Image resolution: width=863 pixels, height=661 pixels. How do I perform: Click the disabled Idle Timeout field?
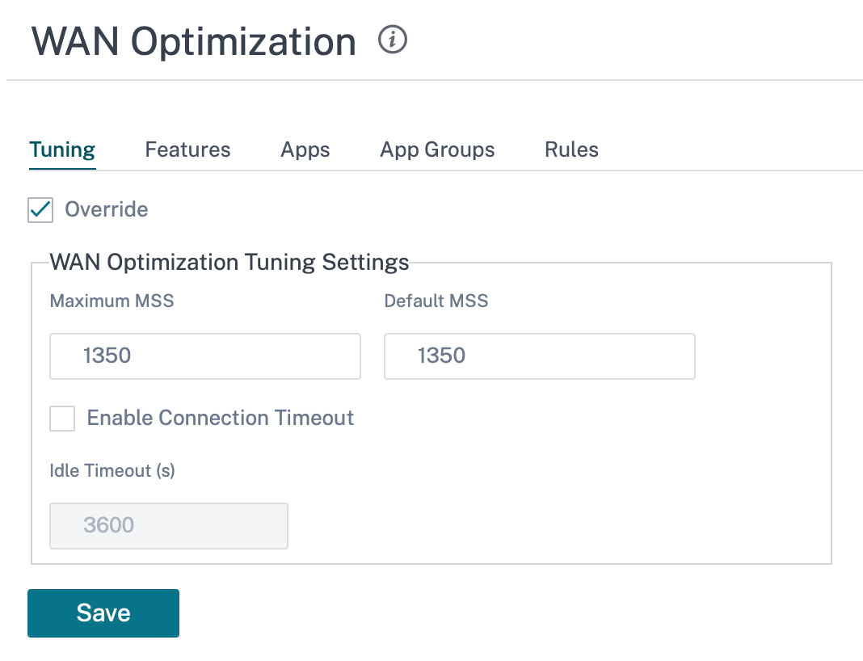pyautogui.click(x=169, y=525)
